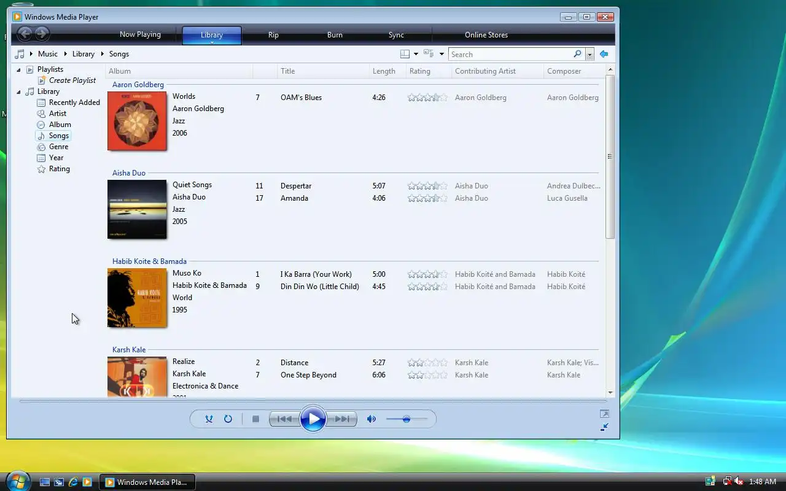Switch to the Sync tab
Screen dimensions: 786x491
tap(396, 35)
